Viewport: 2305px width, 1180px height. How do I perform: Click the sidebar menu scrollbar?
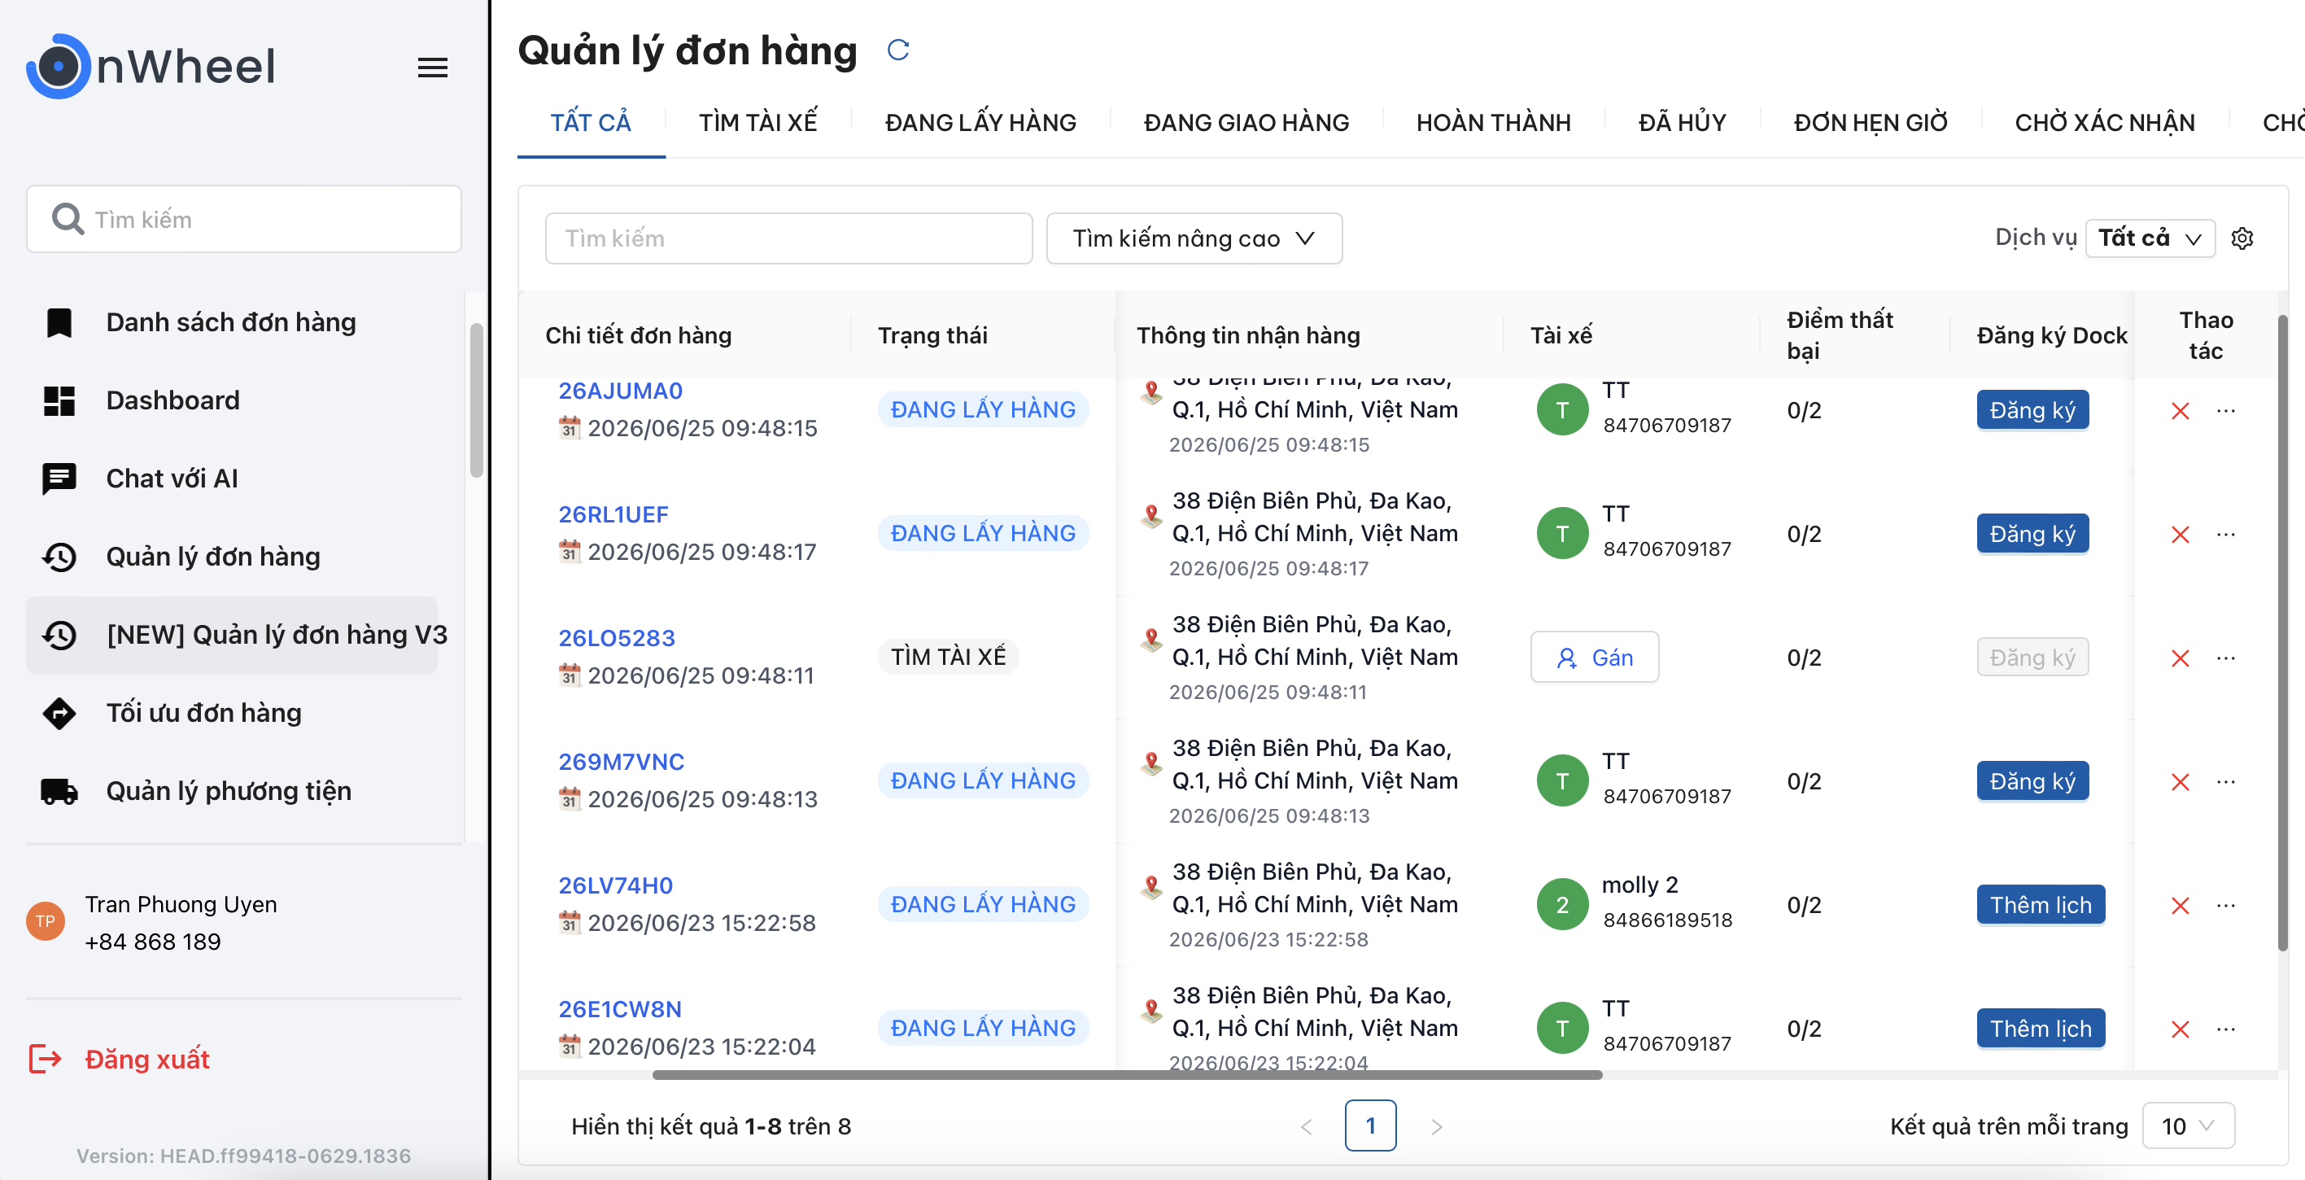(476, 400)
